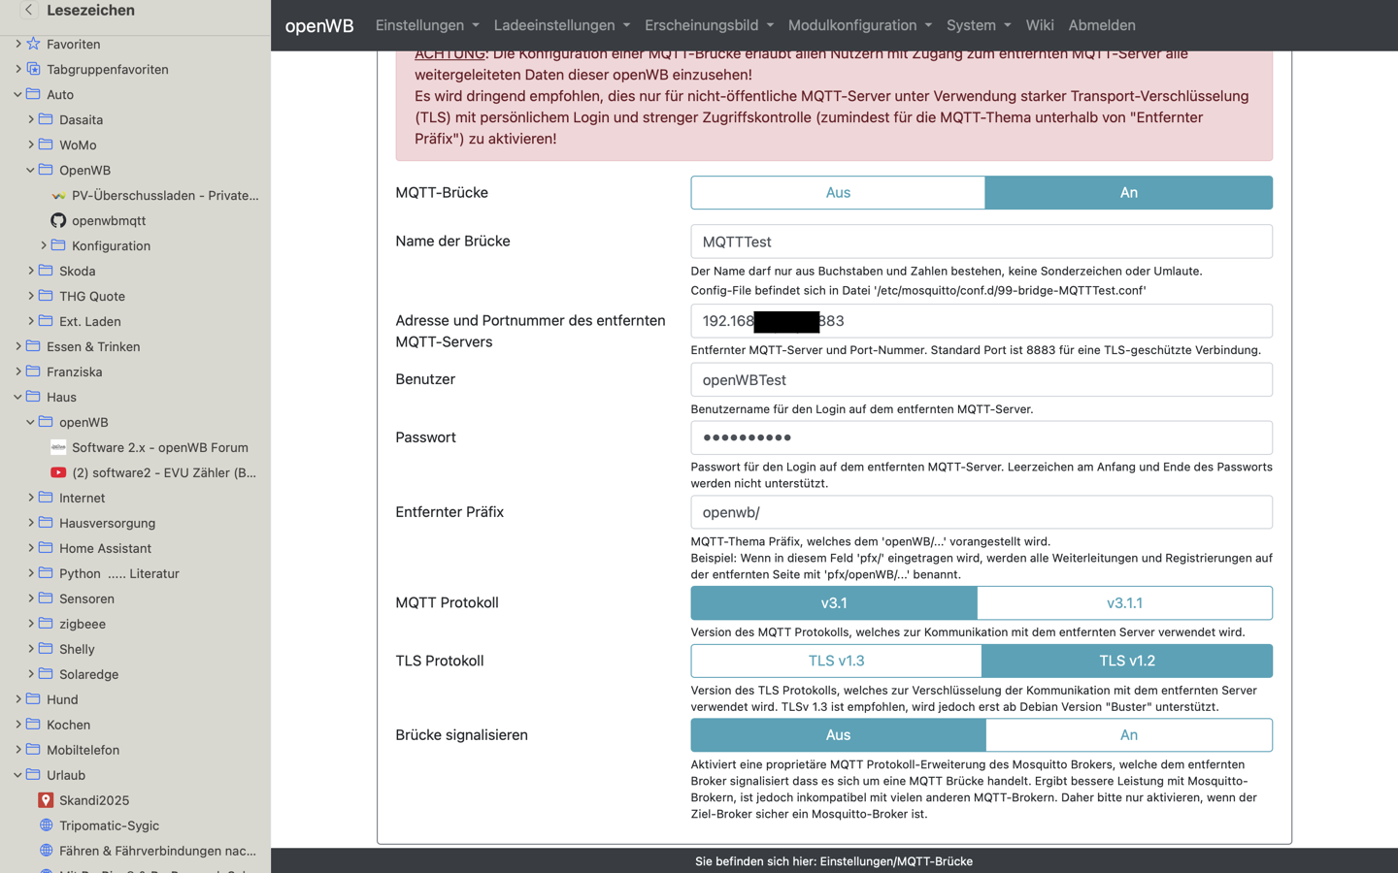Click Abmelden to log out

tap(1102, 25)
